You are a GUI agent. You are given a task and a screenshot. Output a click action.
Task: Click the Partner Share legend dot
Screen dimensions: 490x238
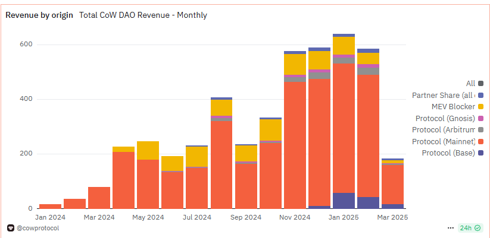(480, 95)
